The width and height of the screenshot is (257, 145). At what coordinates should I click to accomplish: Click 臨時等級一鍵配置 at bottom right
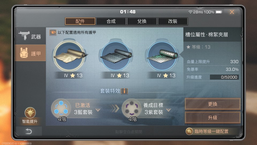click(211, 131)
